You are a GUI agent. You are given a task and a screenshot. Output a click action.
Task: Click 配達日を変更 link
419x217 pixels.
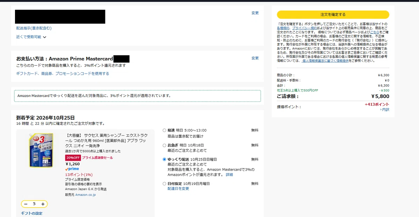(178, 189)
